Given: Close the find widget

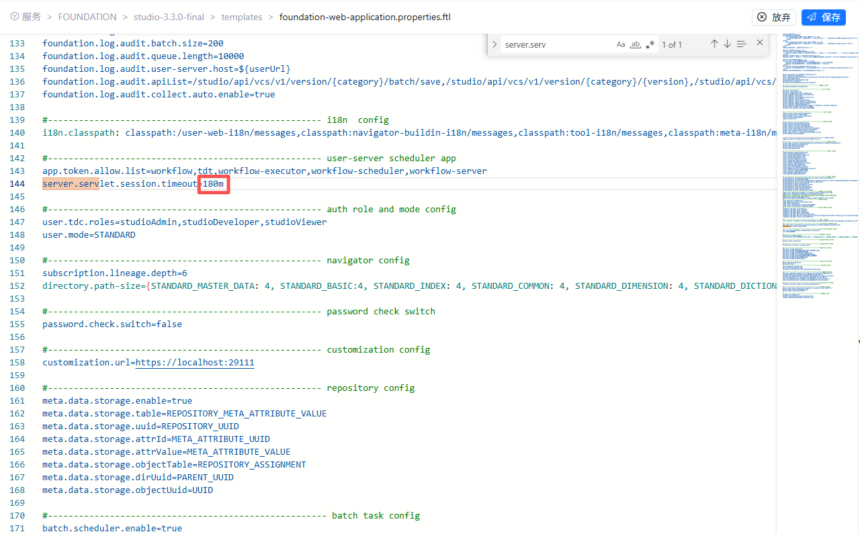Looking at the screenshot, I should click(760, 42).
